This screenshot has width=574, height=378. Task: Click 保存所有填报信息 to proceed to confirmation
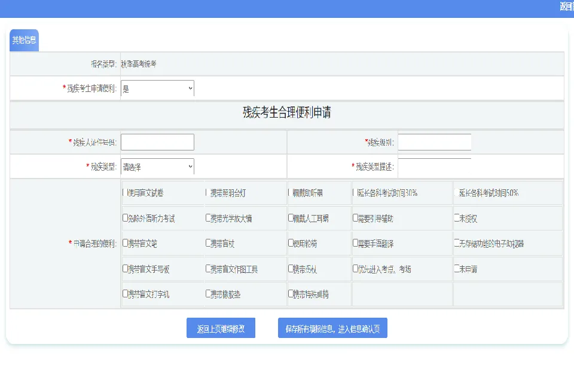332,327
